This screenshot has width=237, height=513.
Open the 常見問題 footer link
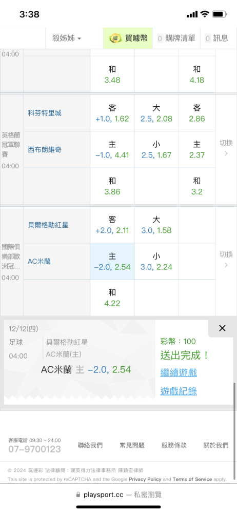pos(132,445)
